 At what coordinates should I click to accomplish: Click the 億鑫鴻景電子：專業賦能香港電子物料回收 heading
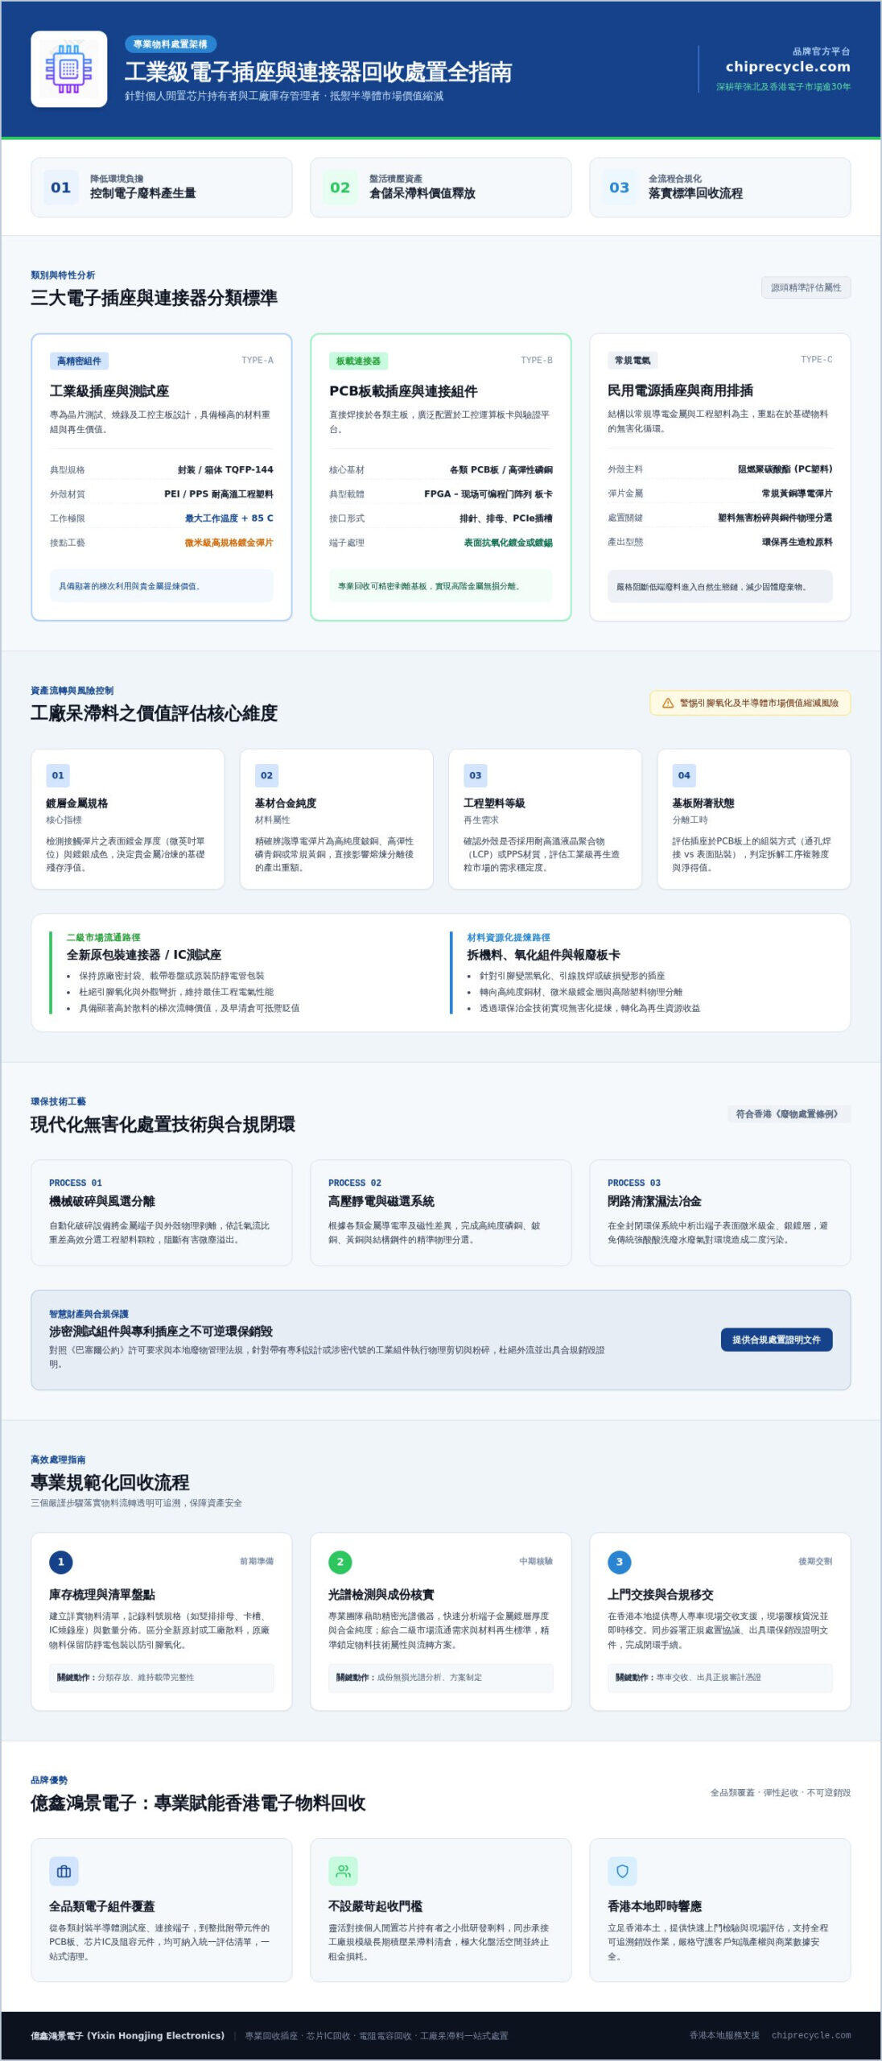tap(198, 1803)
